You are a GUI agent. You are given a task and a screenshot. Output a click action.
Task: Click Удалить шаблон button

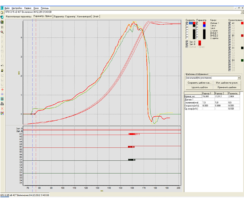(200, 87)
